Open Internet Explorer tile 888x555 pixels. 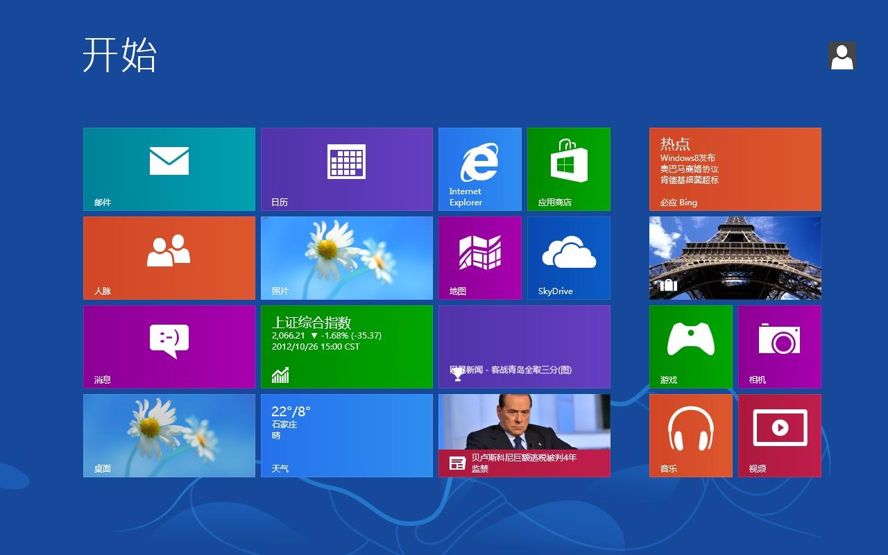point(479,169)
